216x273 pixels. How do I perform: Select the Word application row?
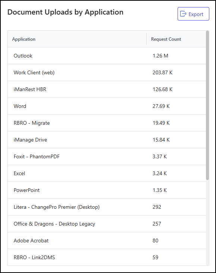coord(107,106)
